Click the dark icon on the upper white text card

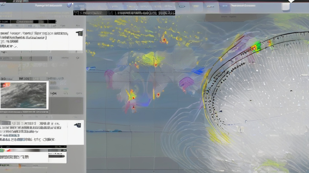(x=79, y=34)
